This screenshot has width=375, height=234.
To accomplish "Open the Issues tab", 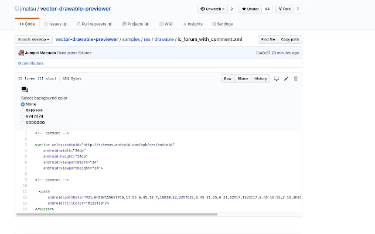I will (56, 24).
